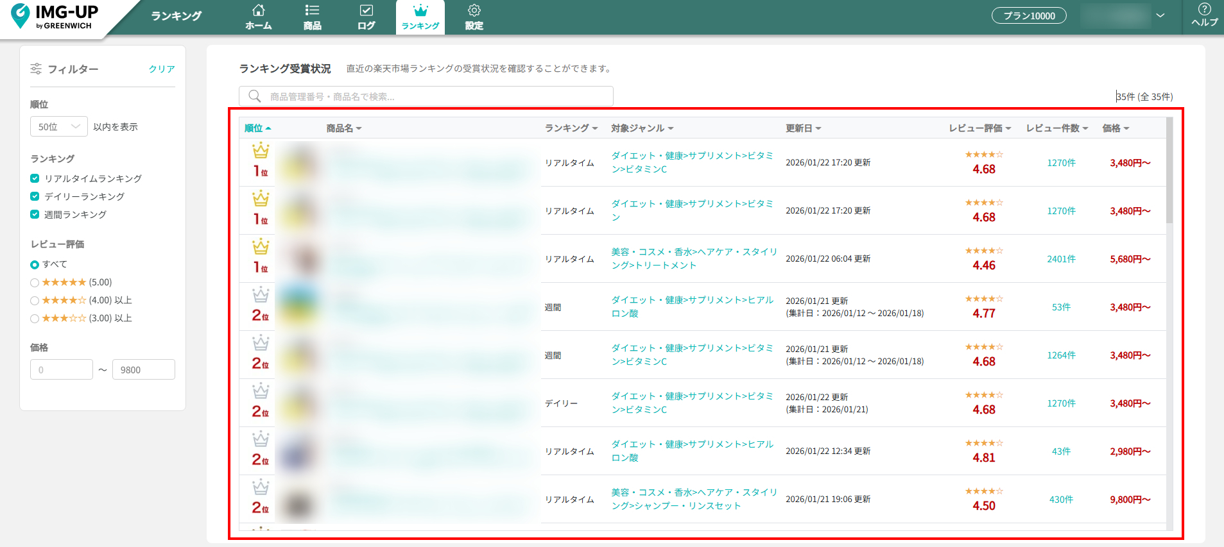Click the プラン10000 button

pos(1028,16)
